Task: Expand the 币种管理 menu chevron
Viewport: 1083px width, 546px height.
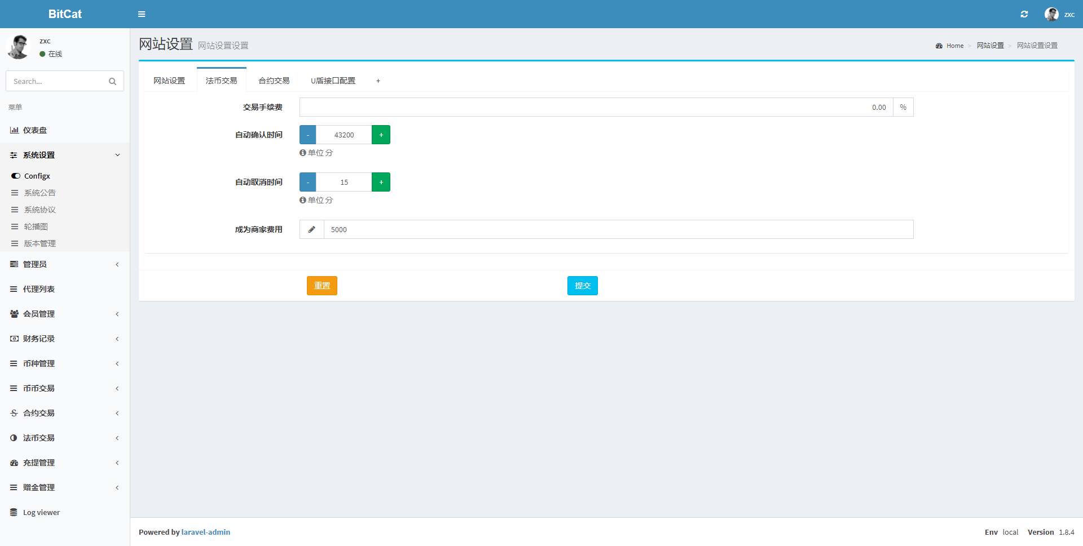Action: [117, 363]
